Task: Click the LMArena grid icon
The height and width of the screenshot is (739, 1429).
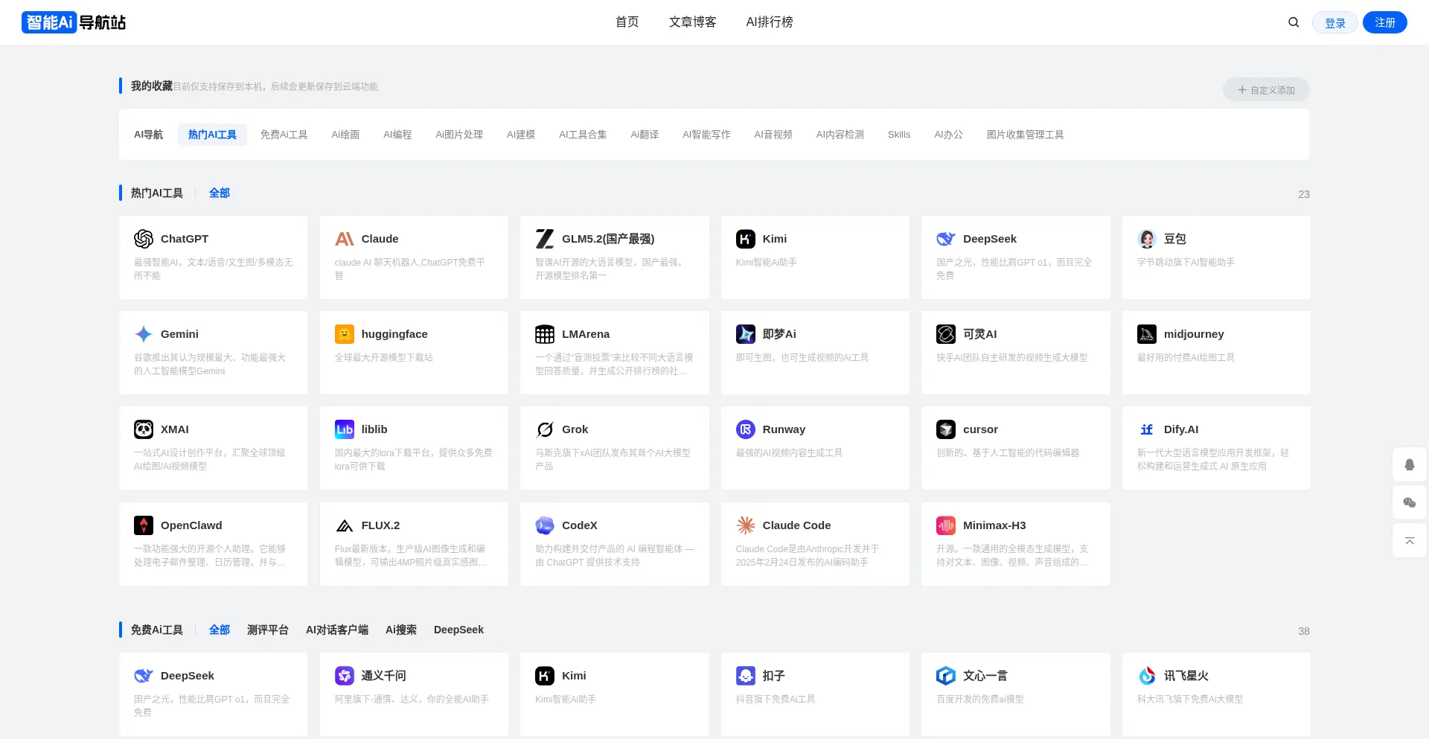Action: click(545, 334)
